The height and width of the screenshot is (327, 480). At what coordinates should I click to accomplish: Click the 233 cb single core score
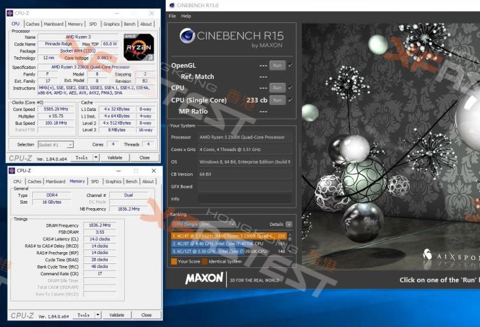click(257, 100)
